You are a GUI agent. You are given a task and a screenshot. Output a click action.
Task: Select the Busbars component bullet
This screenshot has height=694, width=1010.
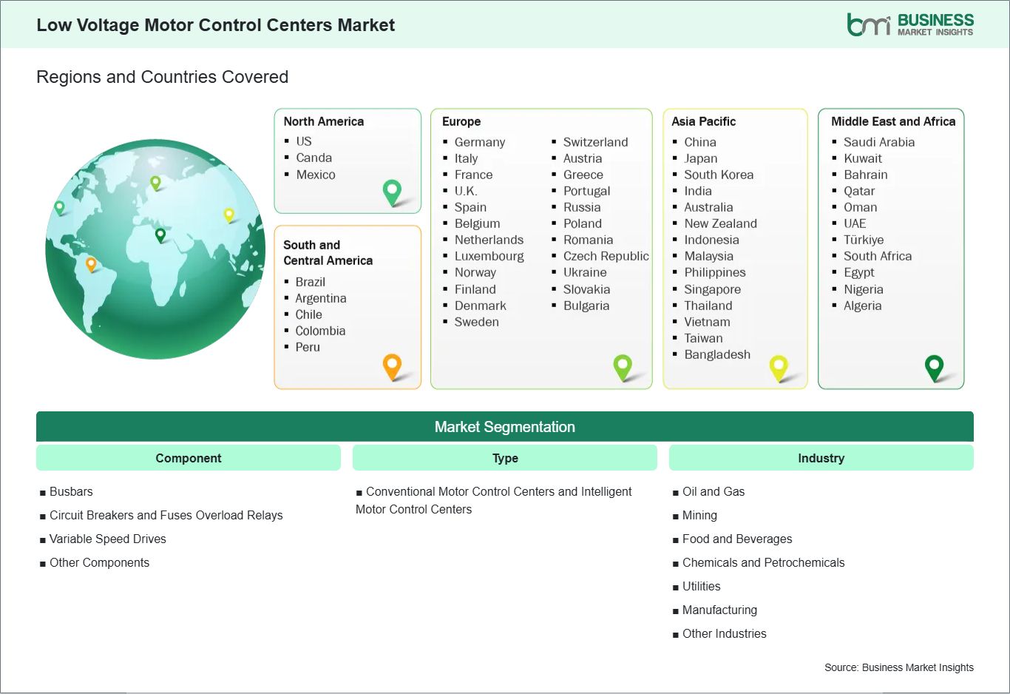click(71, 491)
